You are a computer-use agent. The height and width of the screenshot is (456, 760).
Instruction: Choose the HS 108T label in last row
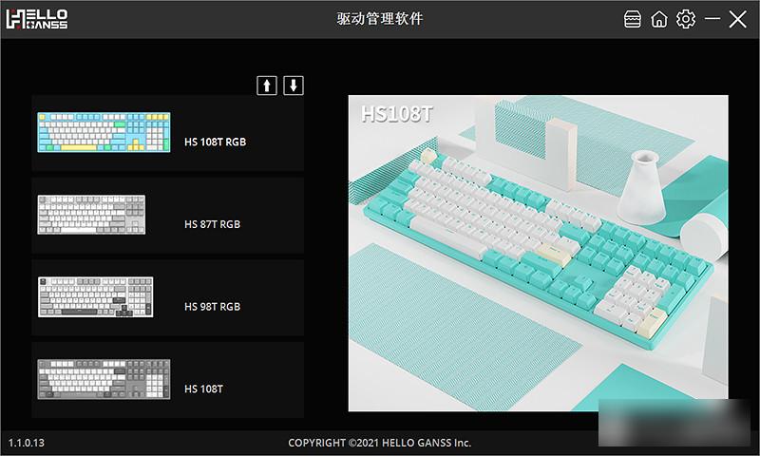click(x=203, y=389)
